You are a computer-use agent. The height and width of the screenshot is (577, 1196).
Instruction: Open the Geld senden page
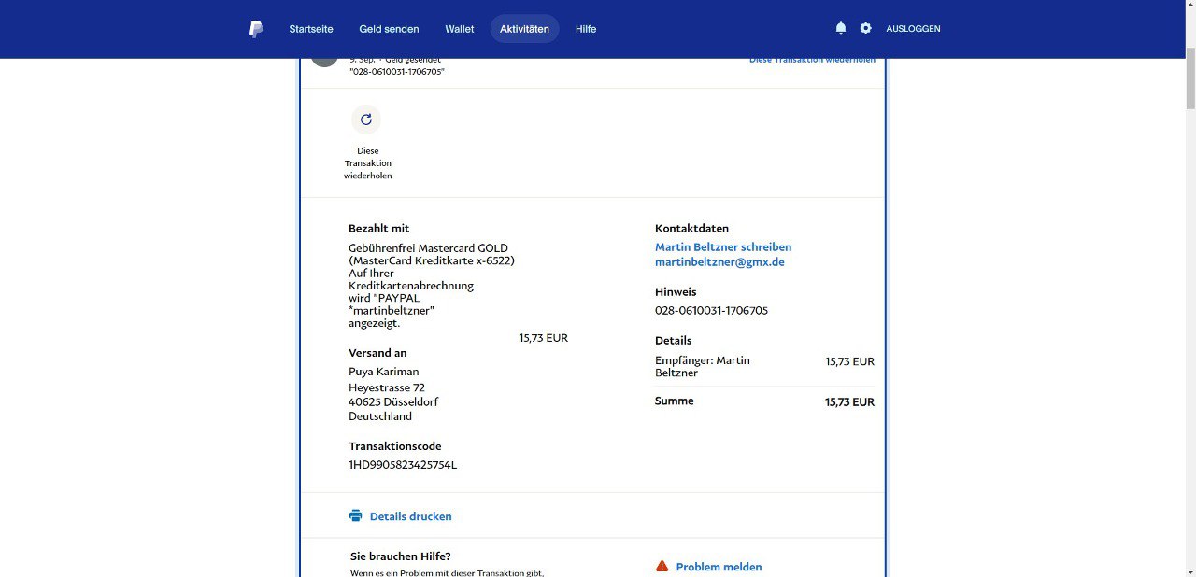(389, 29)
